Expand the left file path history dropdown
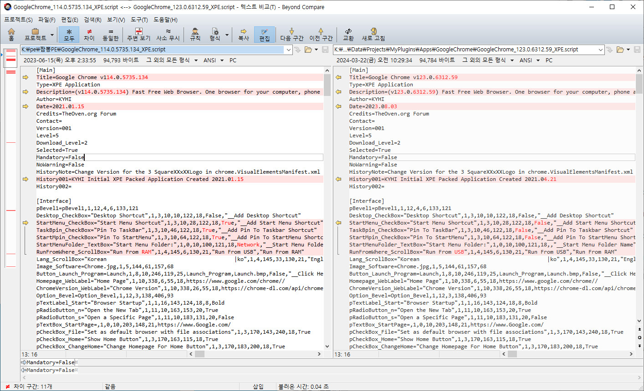Viewport: 644px width, 391px height. (288, 50)
